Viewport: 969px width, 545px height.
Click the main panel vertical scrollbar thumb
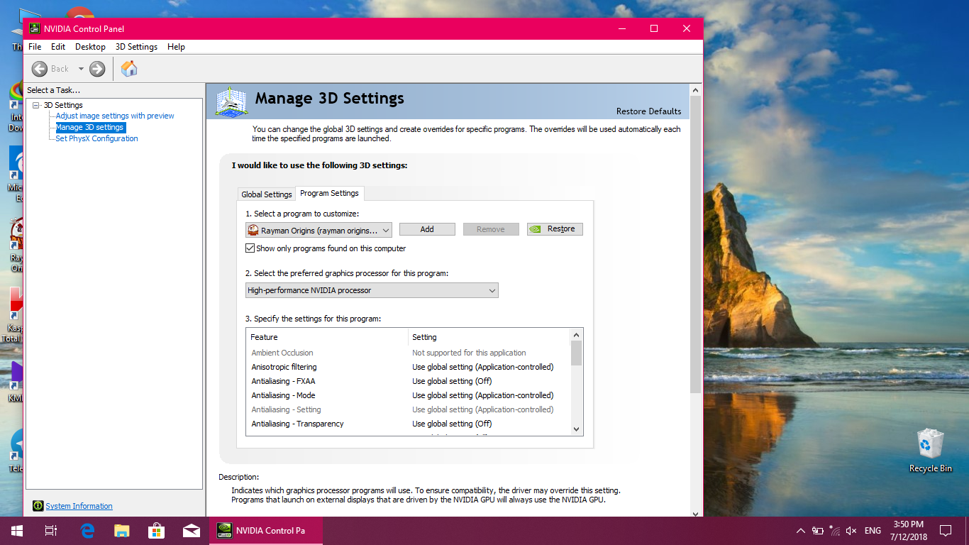695,245
